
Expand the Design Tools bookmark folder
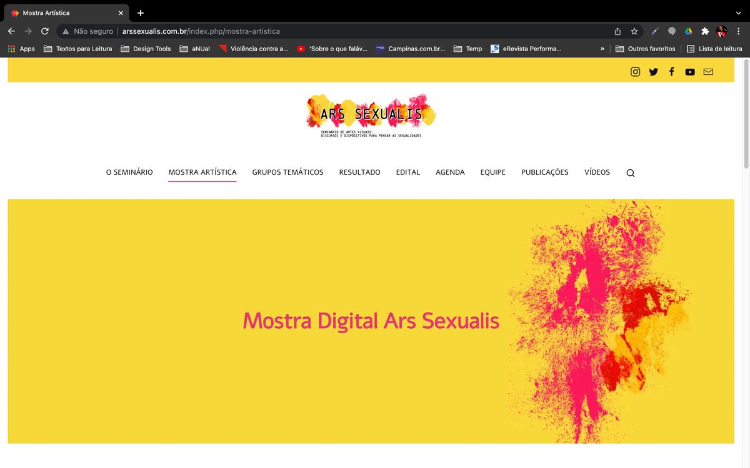point(146,49)
